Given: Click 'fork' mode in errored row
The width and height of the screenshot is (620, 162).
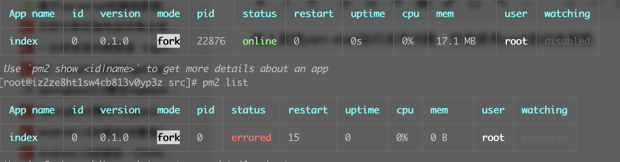Looking at the screenshot, I should click(168, 138).
